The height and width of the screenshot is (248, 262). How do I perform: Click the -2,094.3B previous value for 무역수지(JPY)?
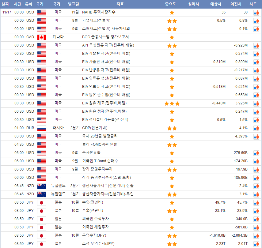[x=238, y=235]
